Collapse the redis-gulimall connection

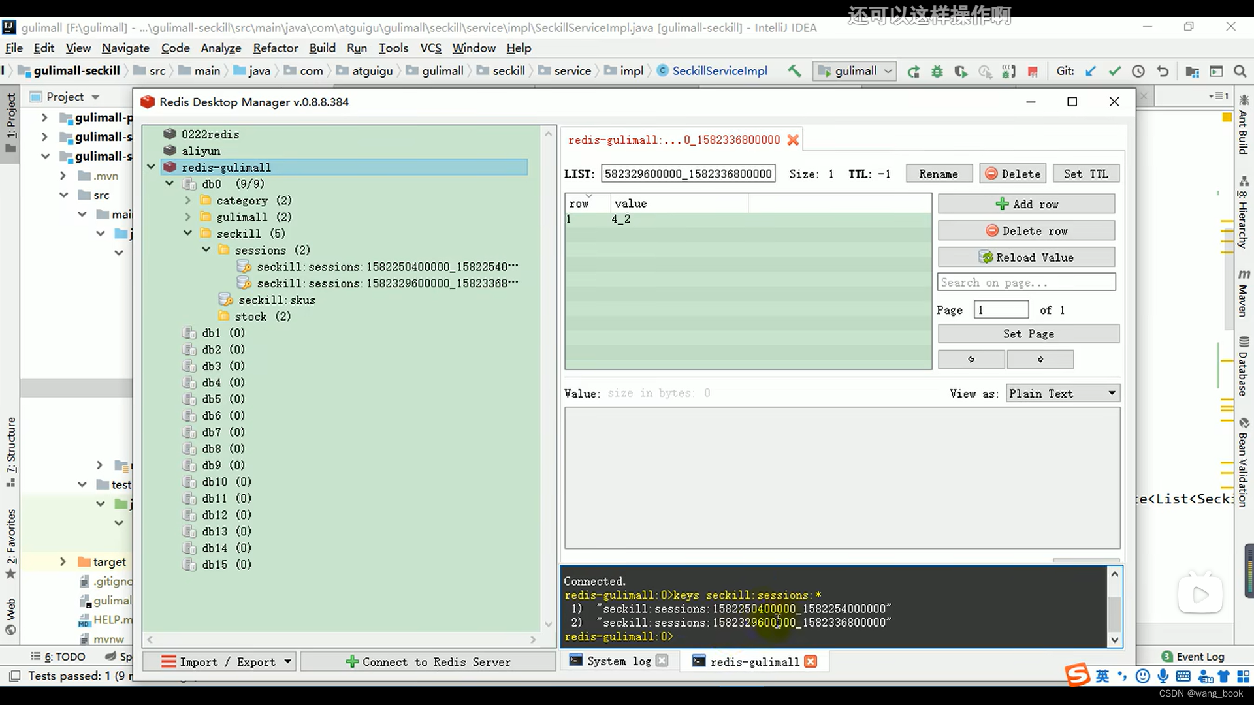152,167
